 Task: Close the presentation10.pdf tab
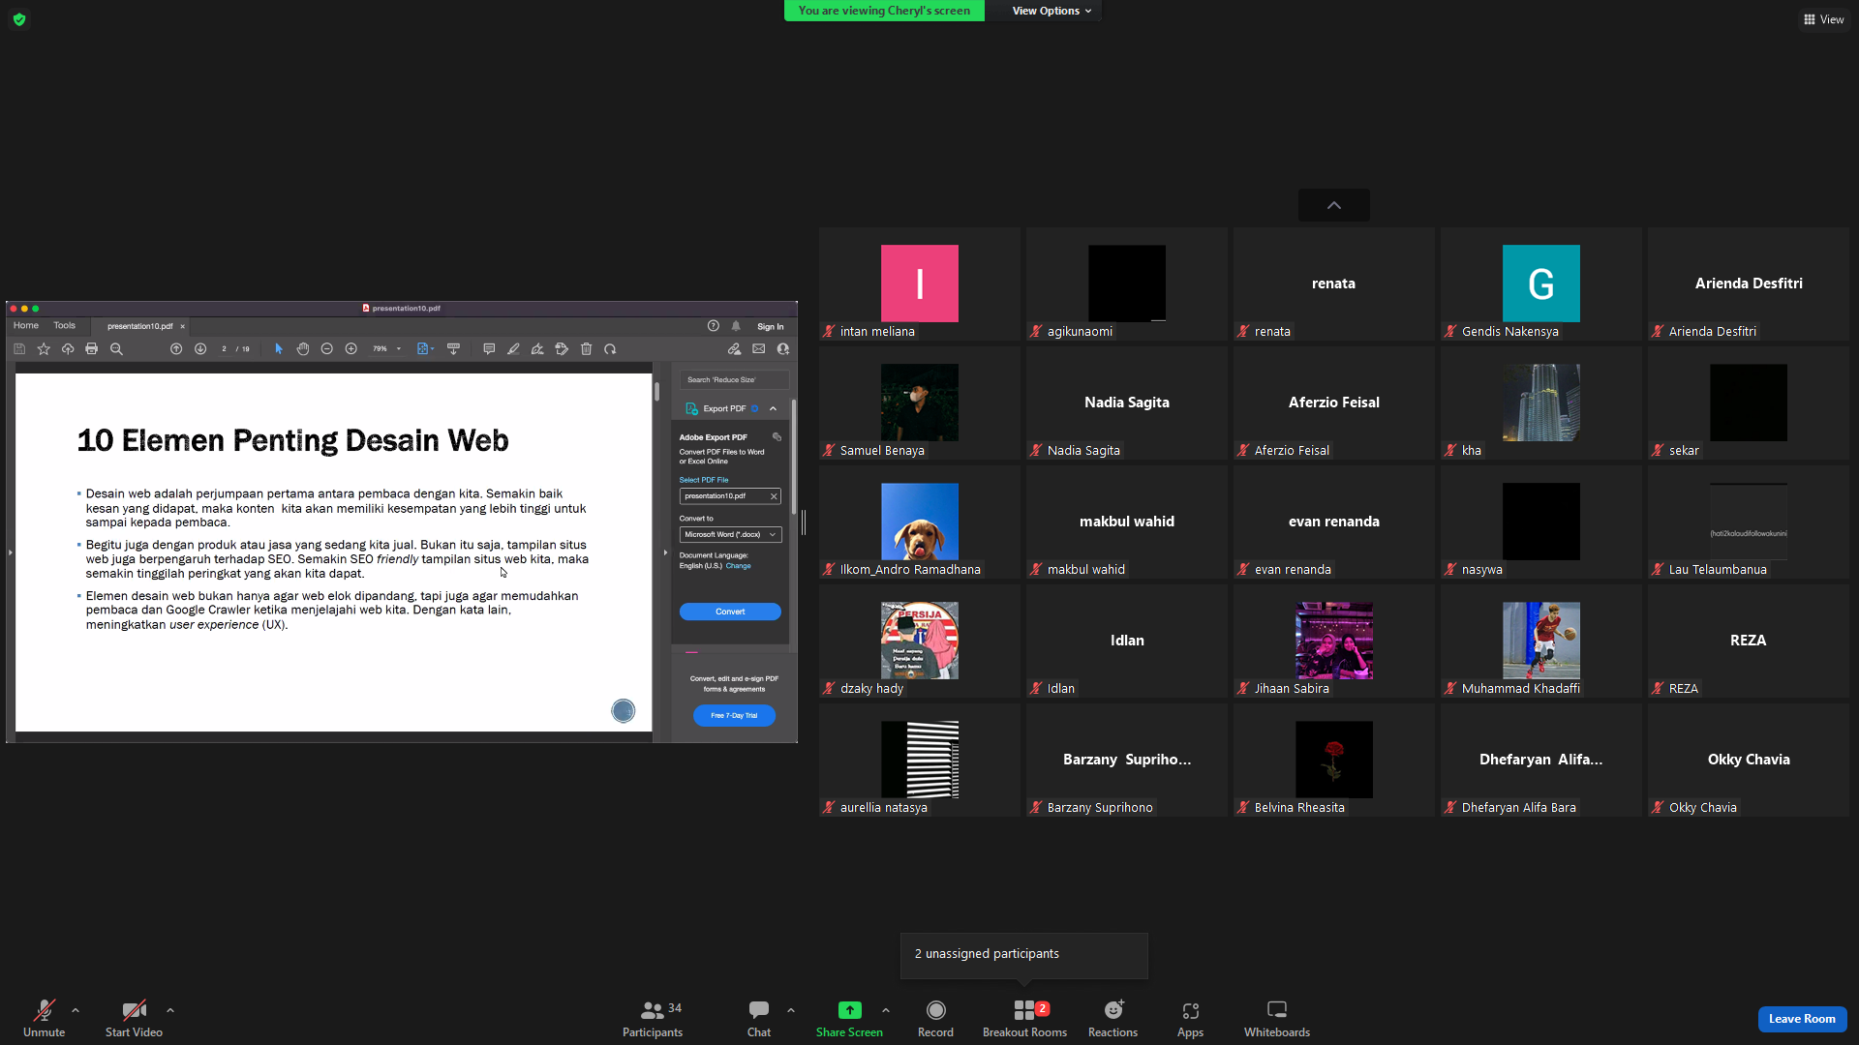coord(182,327)
